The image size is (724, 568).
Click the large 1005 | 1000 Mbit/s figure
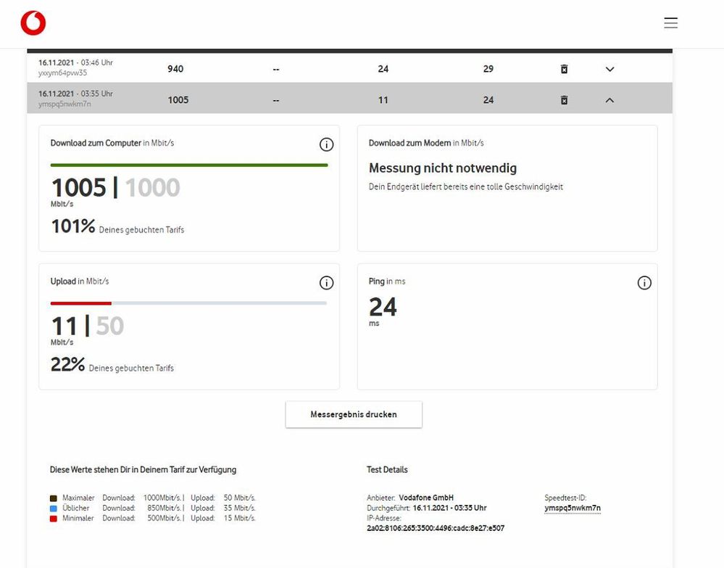[115, 188]
